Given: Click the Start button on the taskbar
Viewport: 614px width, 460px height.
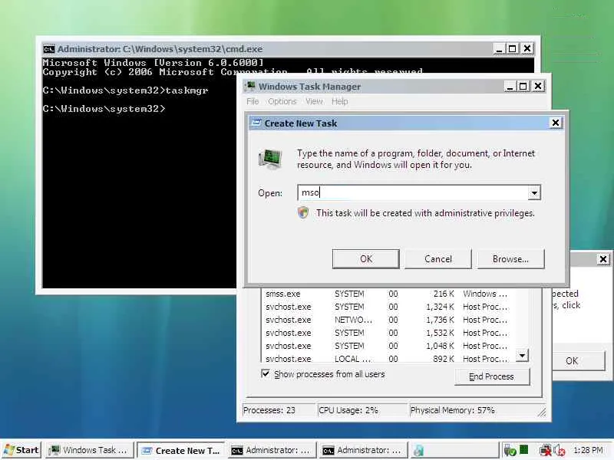Looking at the screenshot, I should [21, 450].
